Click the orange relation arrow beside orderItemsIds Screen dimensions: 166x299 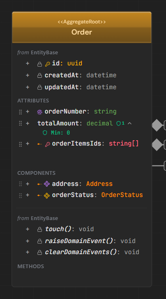pyautogui.click(x=39, y=144)
